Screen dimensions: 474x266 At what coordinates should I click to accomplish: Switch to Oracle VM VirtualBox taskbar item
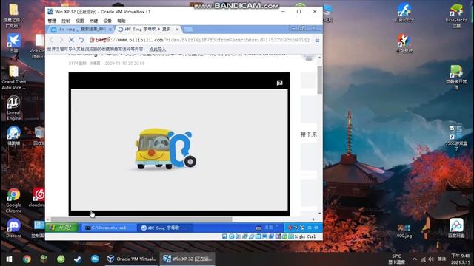132,259
